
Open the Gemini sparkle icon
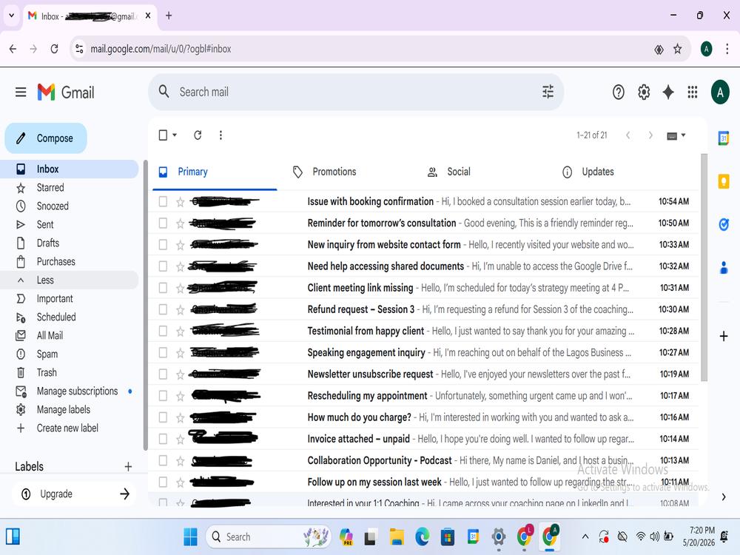click(667, 92)
